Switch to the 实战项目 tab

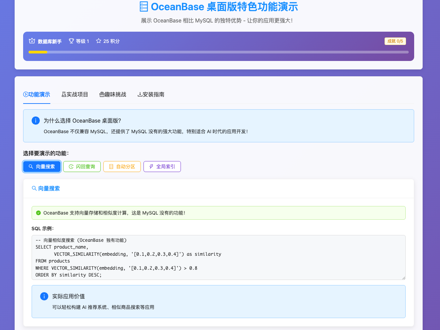pyautogui.click(x=75, y=95)
